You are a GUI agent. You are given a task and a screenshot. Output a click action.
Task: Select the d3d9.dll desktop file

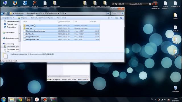point(175,28)
